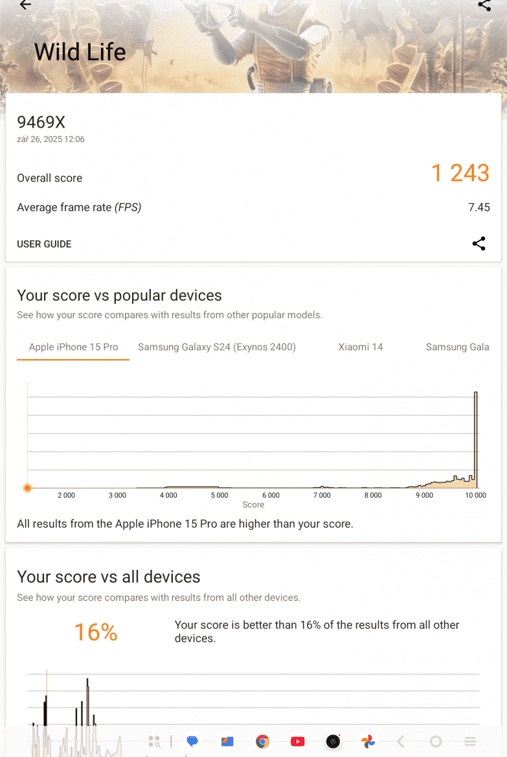The width and height of the screenshot is (507, 757).
Task: Tap the recent apps button in the navigation bar
Action: click(x=470, y=741)
